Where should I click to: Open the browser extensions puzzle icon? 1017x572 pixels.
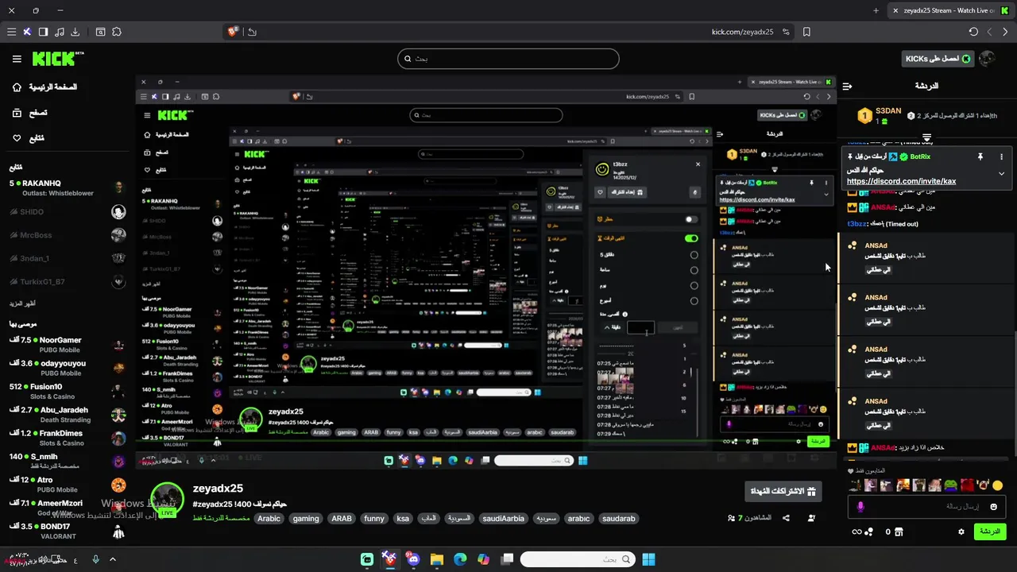pyautogui.click(x=117, y=32)
